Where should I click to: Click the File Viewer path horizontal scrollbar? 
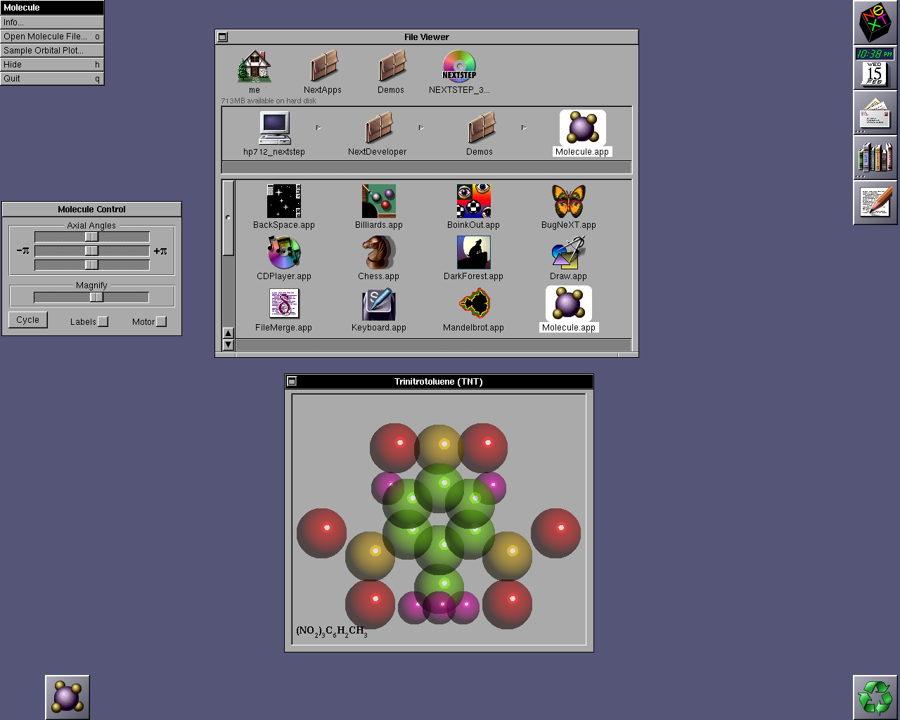pos(427,167)
